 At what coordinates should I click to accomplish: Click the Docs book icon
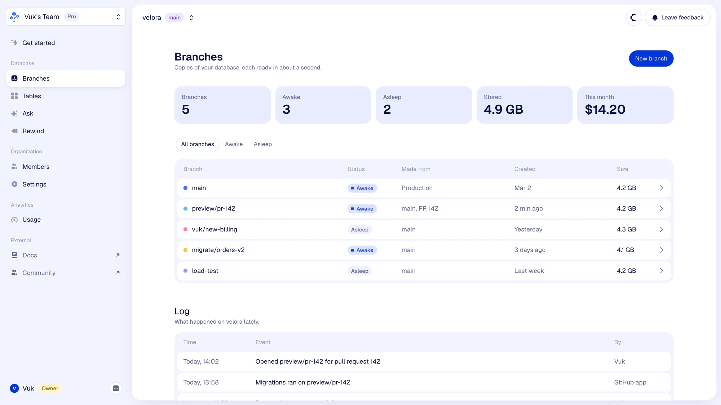point(14,255)
